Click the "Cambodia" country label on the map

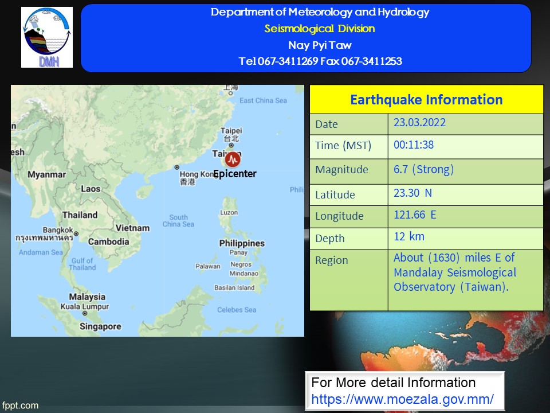tap(108, 241)
